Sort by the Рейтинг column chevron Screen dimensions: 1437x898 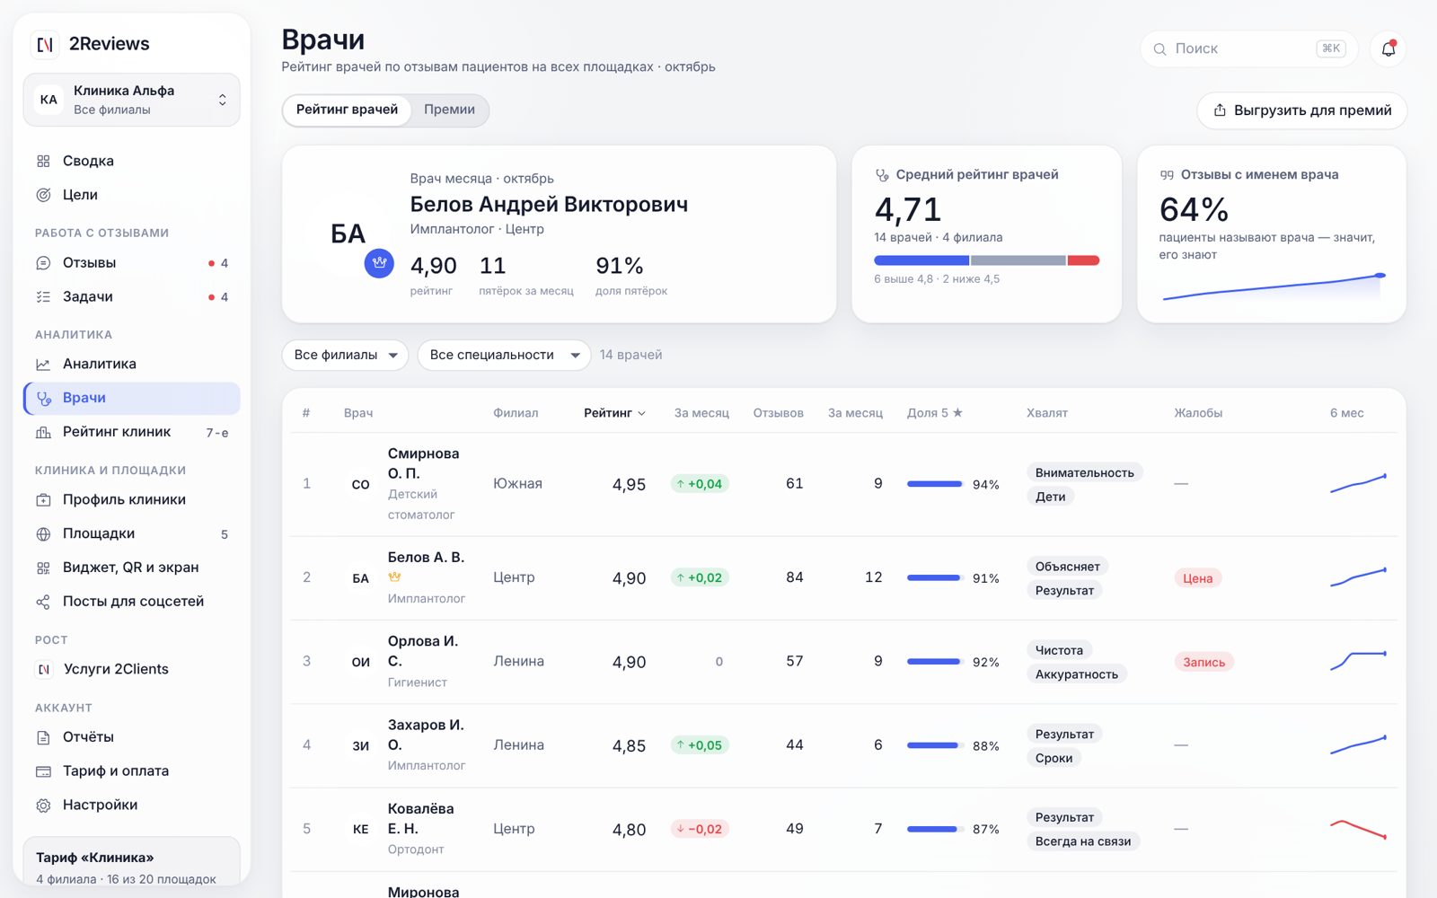641,414
